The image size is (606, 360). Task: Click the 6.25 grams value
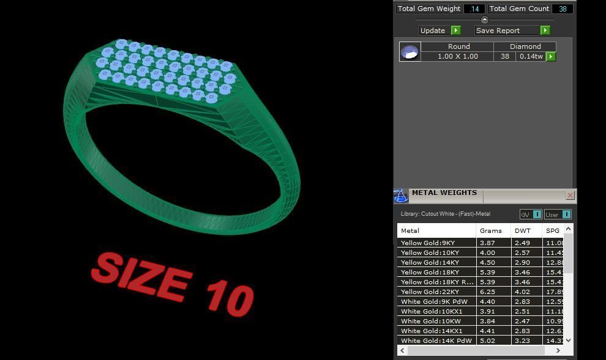pos(487,292)
